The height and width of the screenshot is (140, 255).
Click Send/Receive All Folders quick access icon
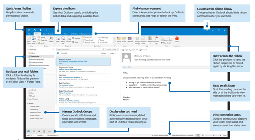tap(29, 30)
